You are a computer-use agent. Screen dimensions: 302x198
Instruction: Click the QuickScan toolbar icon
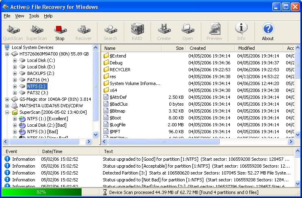click(x=13, y=32)
